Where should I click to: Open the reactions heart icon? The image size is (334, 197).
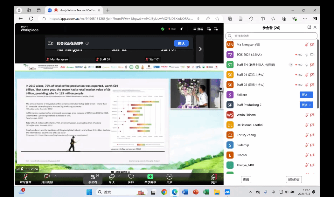coord(131,177)
